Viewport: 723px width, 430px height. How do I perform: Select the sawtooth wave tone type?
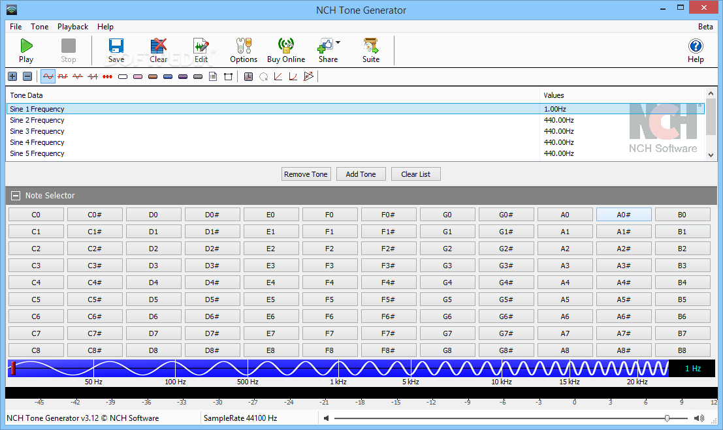tap(93, 76)
